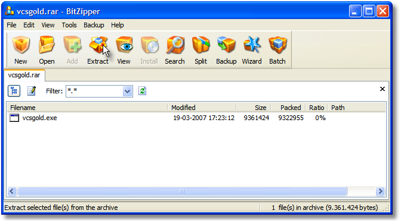The height and width of the screenshot is (223, 401).
Task: Open Search with magnifier icon
Action: [x=175, y=45]
